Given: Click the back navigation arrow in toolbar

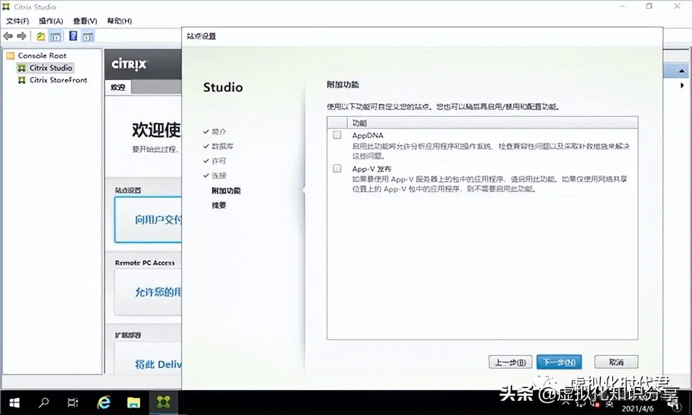Looking at the screenshot, I should (8, 35).
